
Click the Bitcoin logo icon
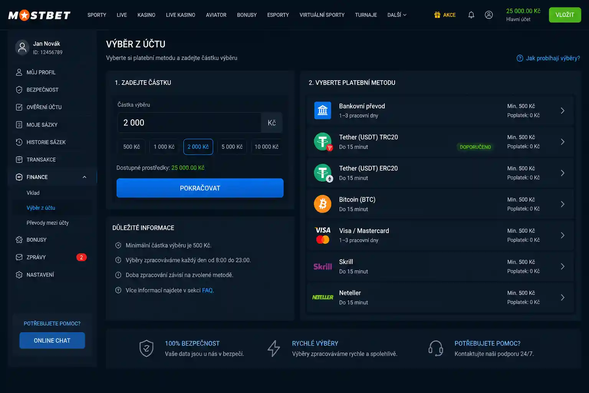[x=322, y=204]
